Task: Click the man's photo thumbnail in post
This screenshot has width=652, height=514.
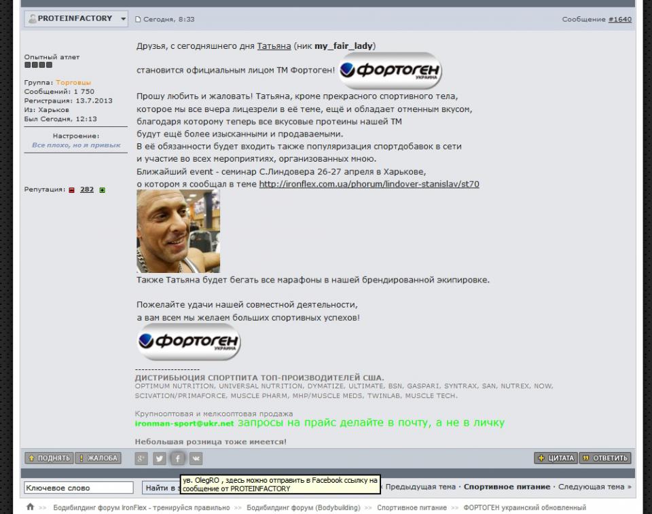Action: click(178, 232)
